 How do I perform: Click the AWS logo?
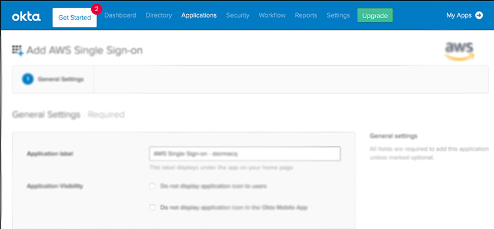[x=460, y=51]
